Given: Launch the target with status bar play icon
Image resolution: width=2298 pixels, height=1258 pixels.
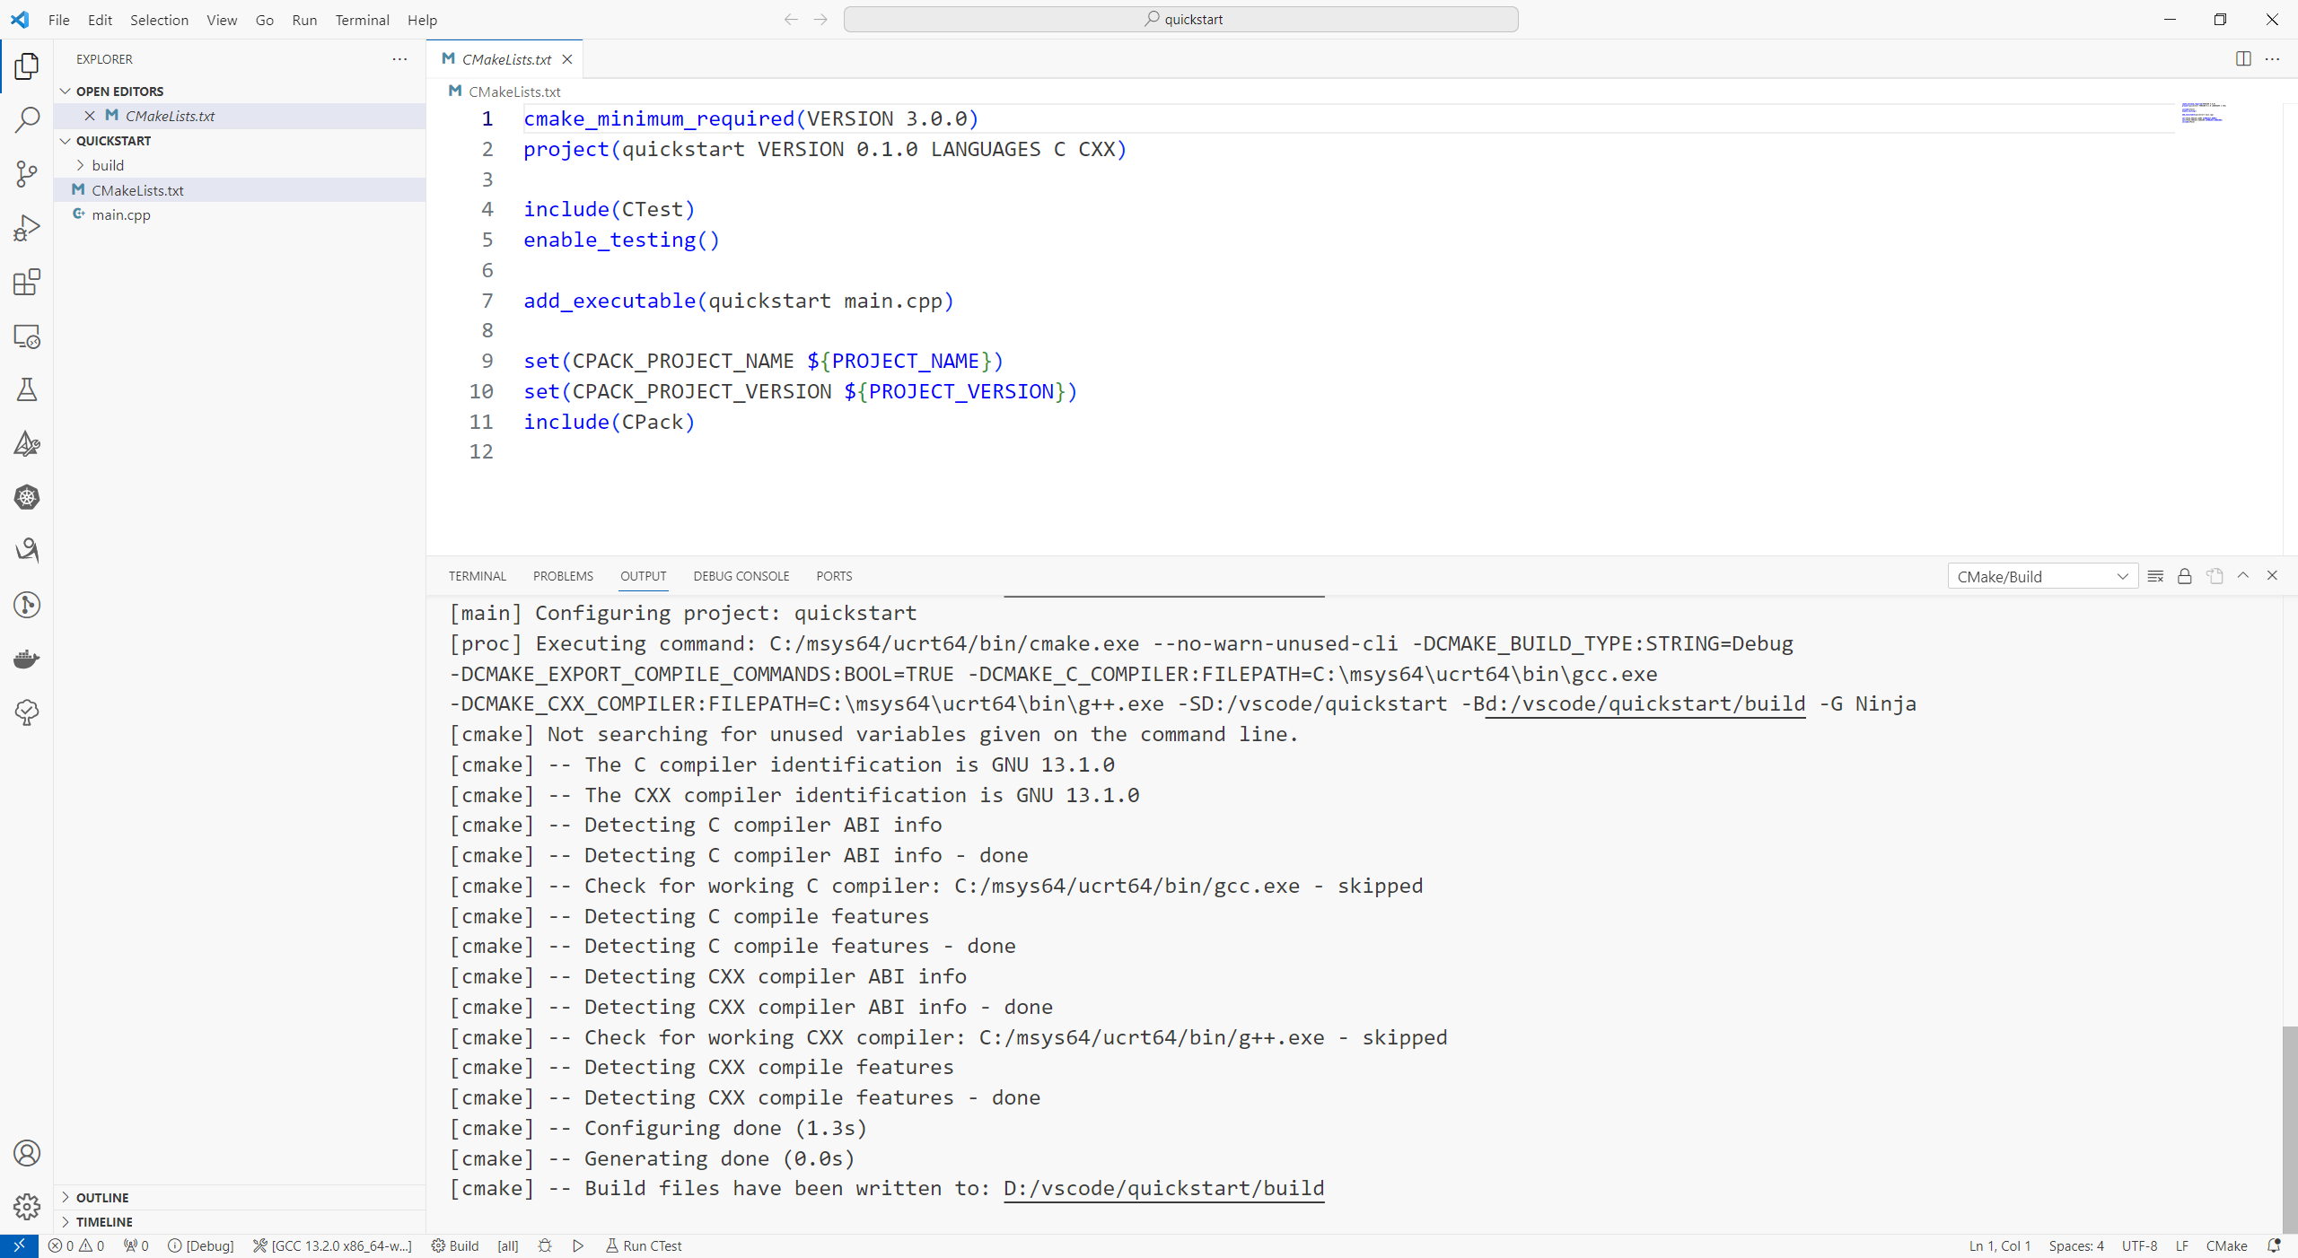Looking at the screenshot, I should [x=578, y=1245].
